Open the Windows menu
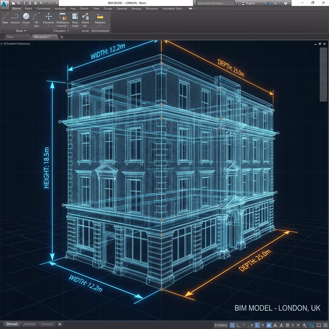 pos(152,9)
